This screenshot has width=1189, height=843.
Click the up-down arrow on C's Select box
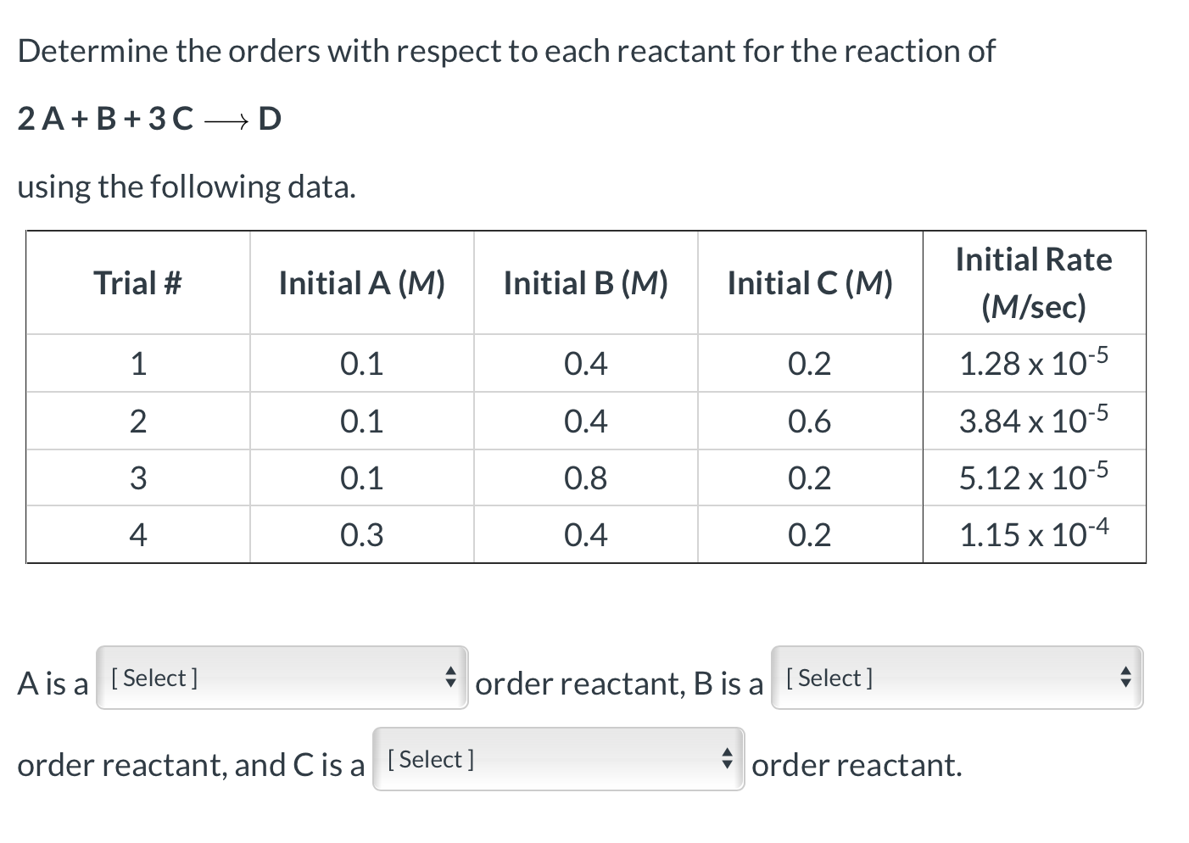pyautogui.click(x=727, y=759)
